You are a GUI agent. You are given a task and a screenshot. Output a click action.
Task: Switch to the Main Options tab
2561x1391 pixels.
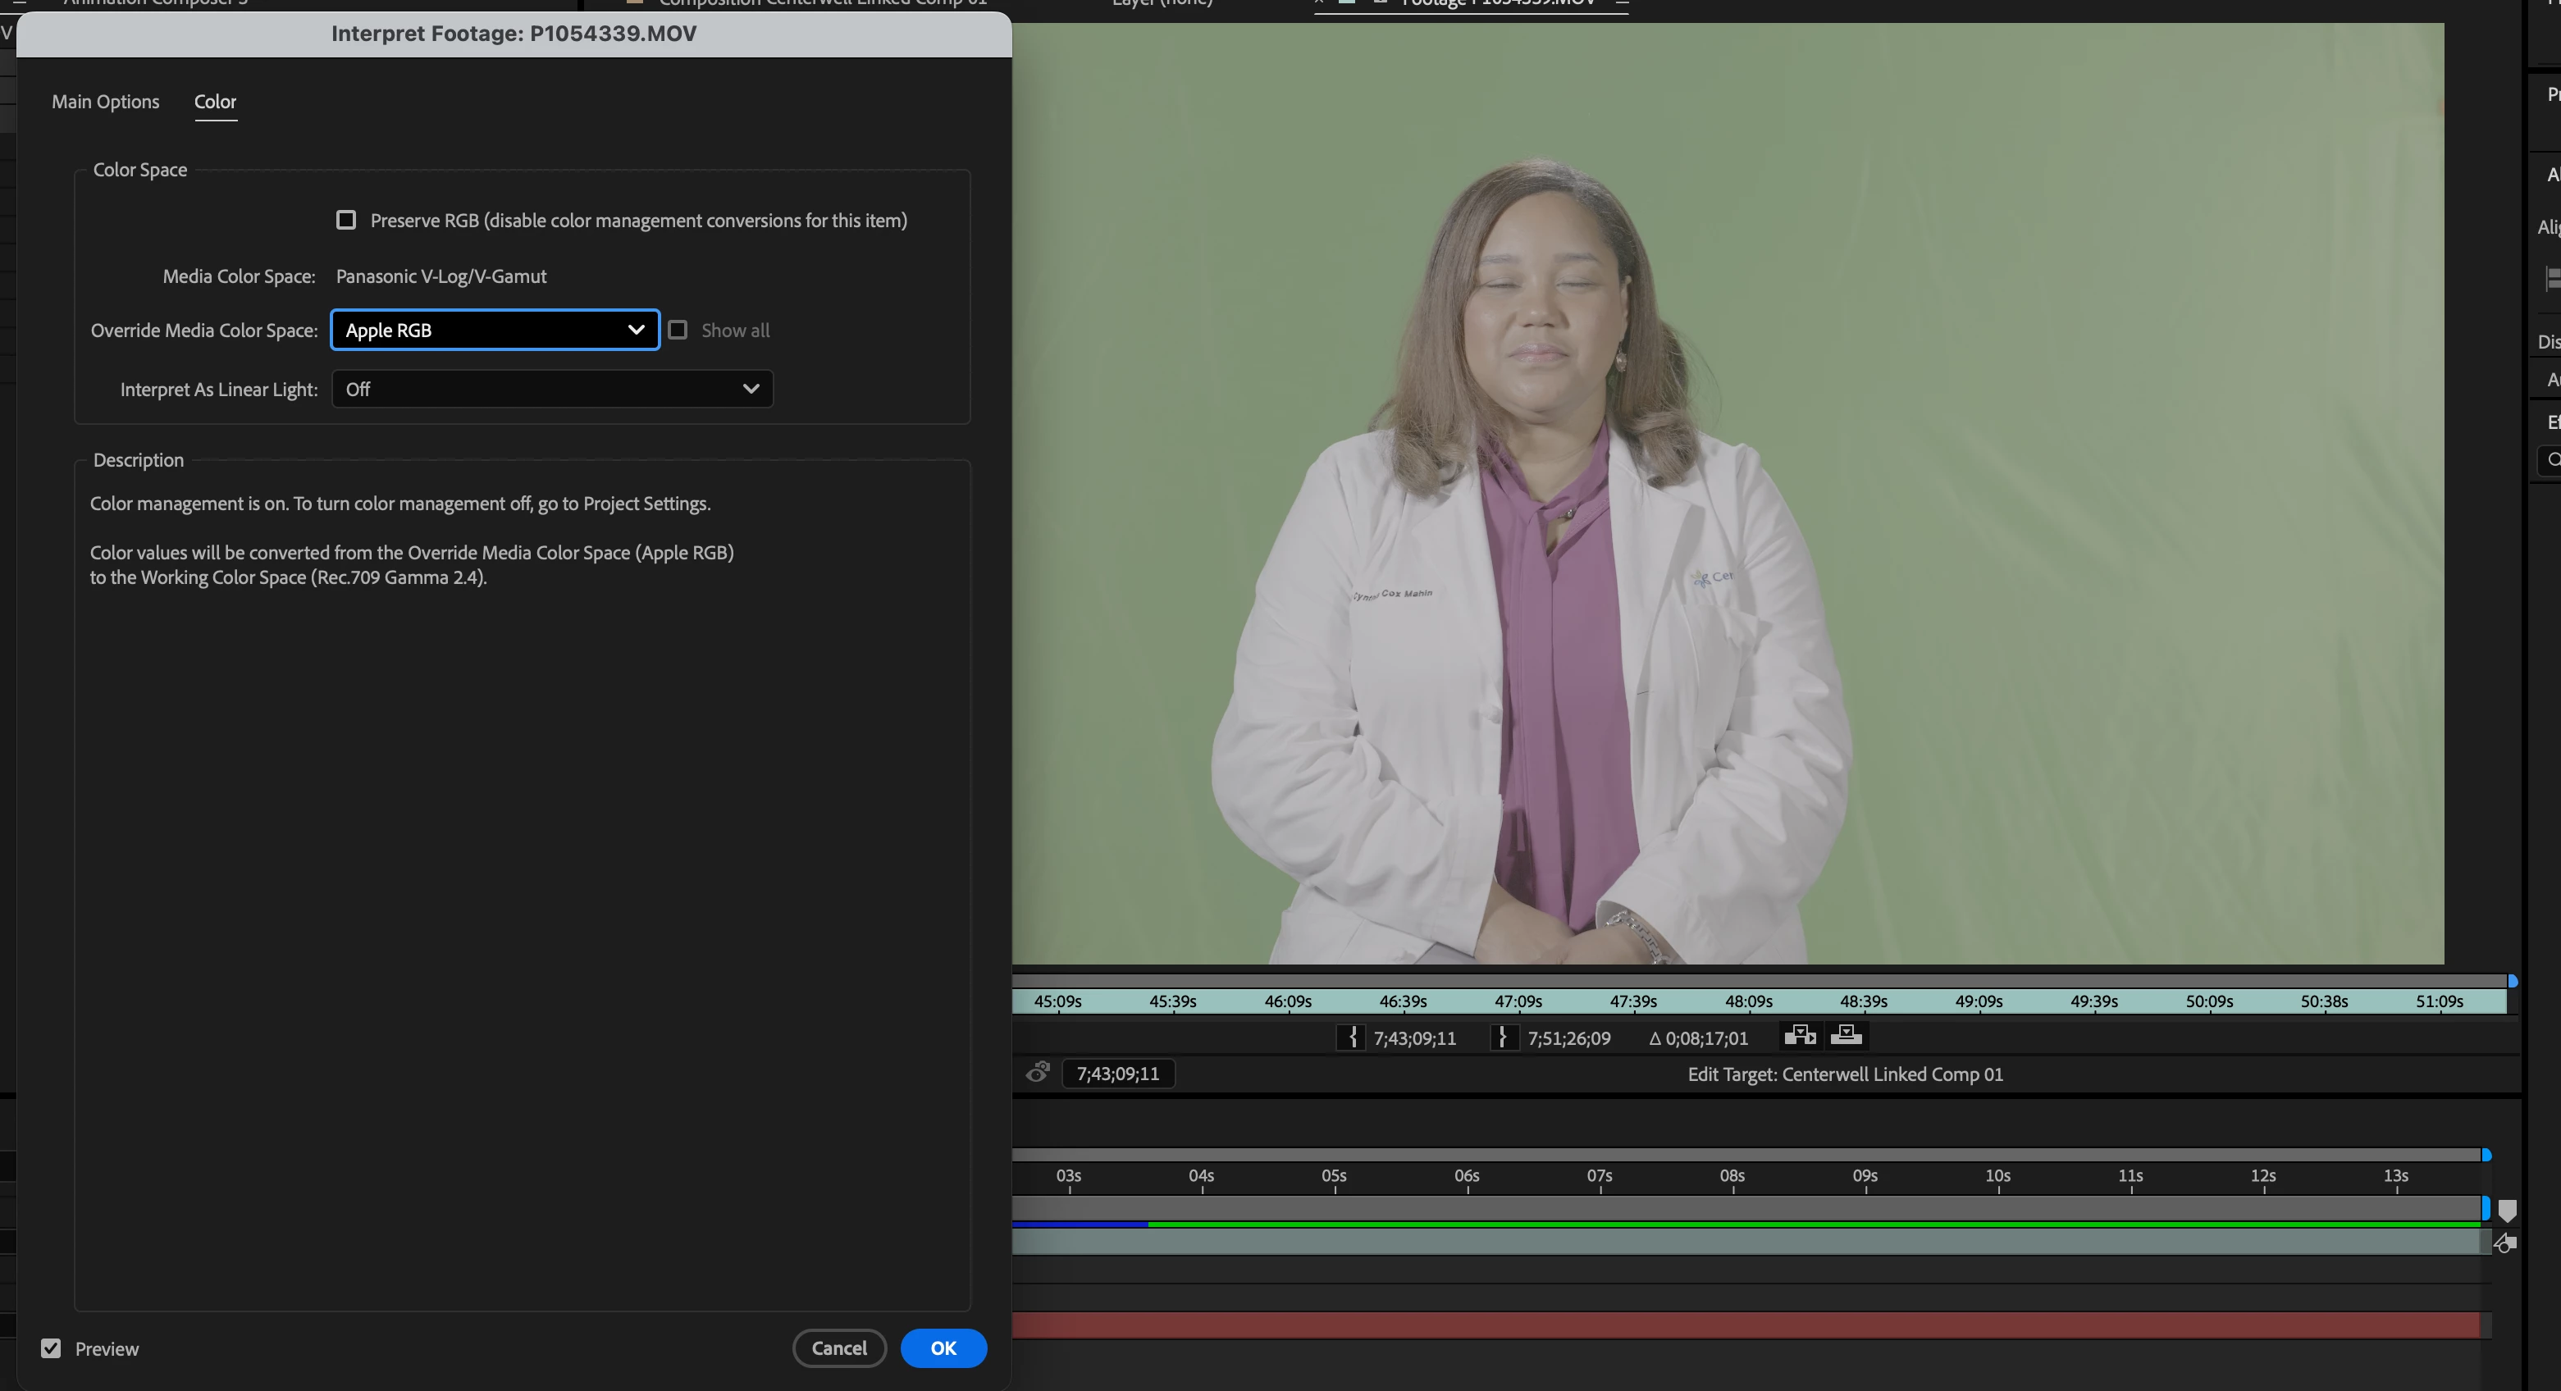point(105,102)
